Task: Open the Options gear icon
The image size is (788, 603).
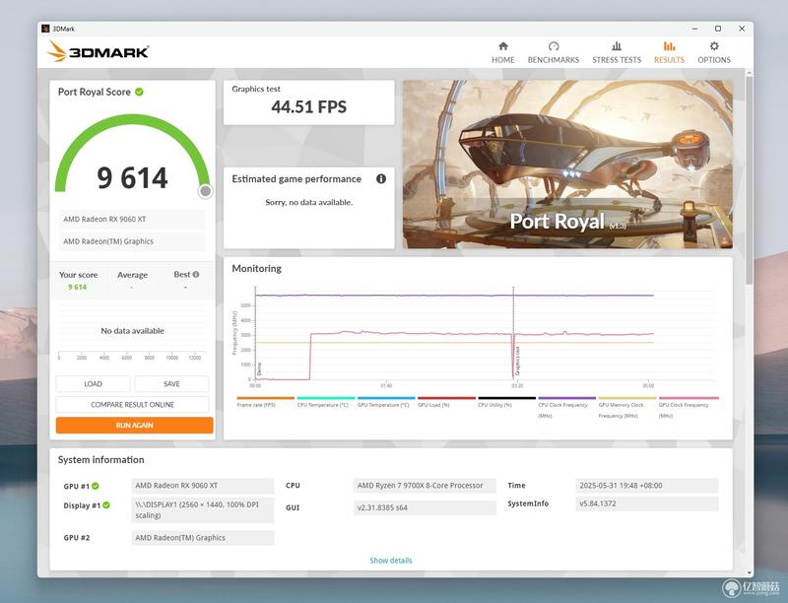Action: [714, 46]
